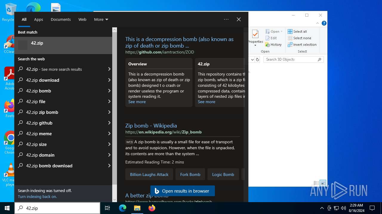Image resolution: width=382 pixels, height=214 pixels.
Task: Open the decompression bomb GitHub result title
Action: click(179, 42)
